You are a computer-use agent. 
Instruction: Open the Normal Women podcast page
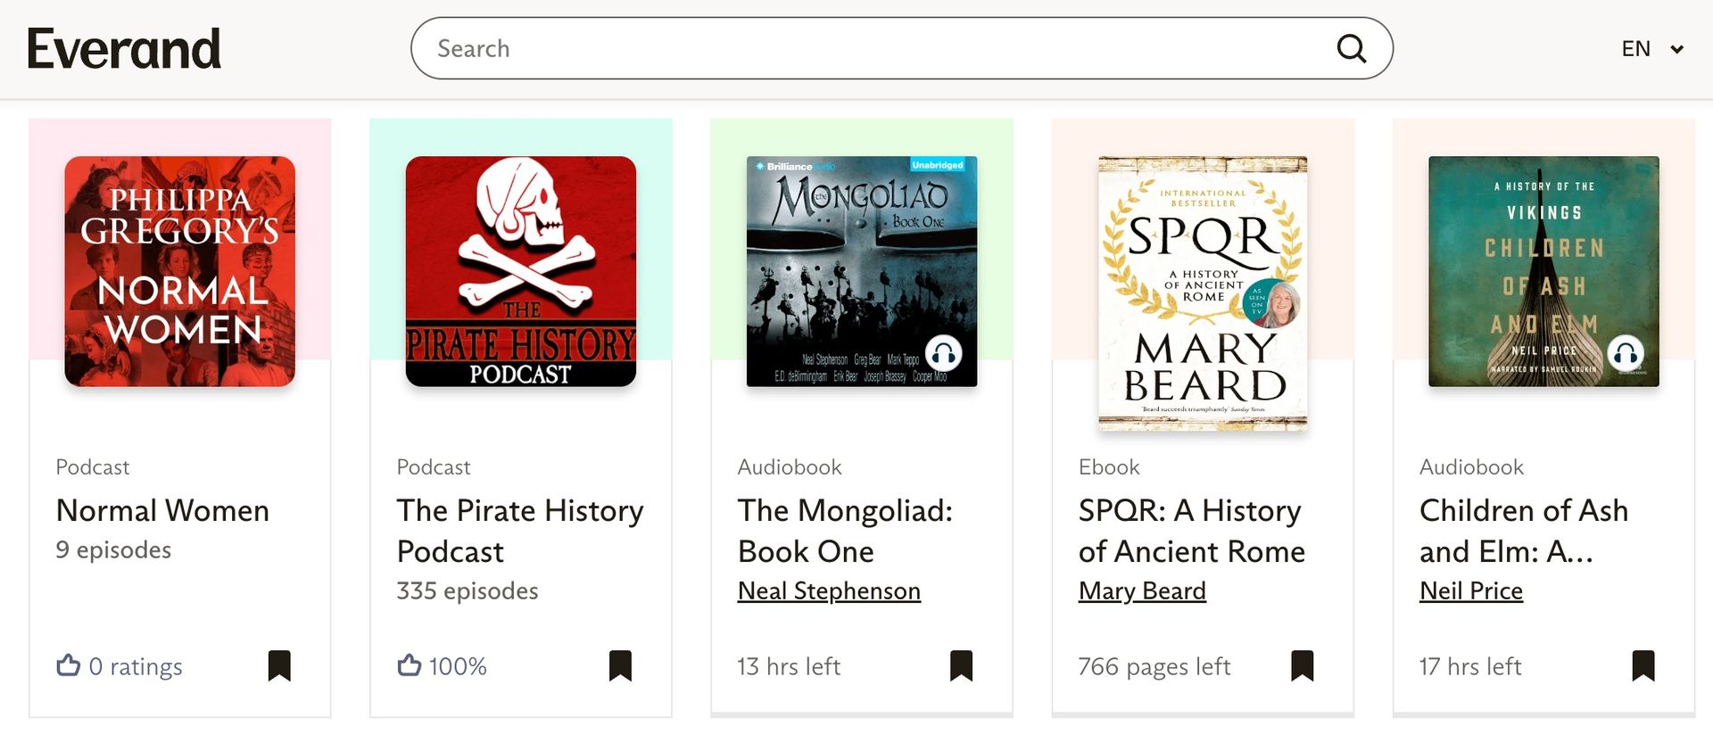[x=162, y=510]
